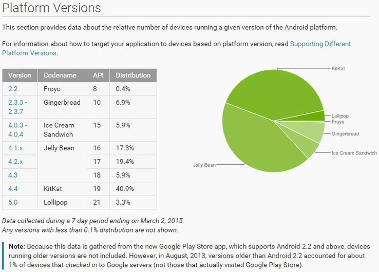Click the 4.2.x version link

(15, 161)
